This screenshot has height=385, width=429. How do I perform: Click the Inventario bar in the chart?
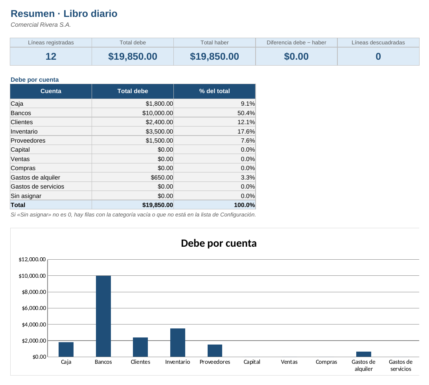pyautogui.click(x=178, y=343)
